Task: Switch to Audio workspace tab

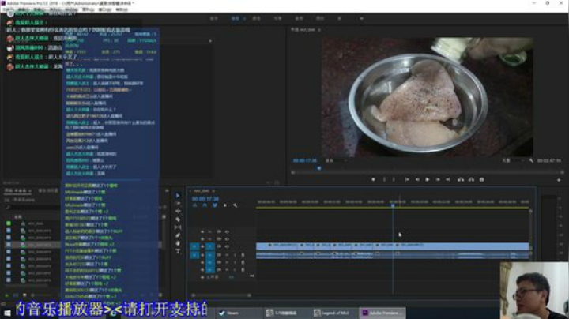Action: 299,18
